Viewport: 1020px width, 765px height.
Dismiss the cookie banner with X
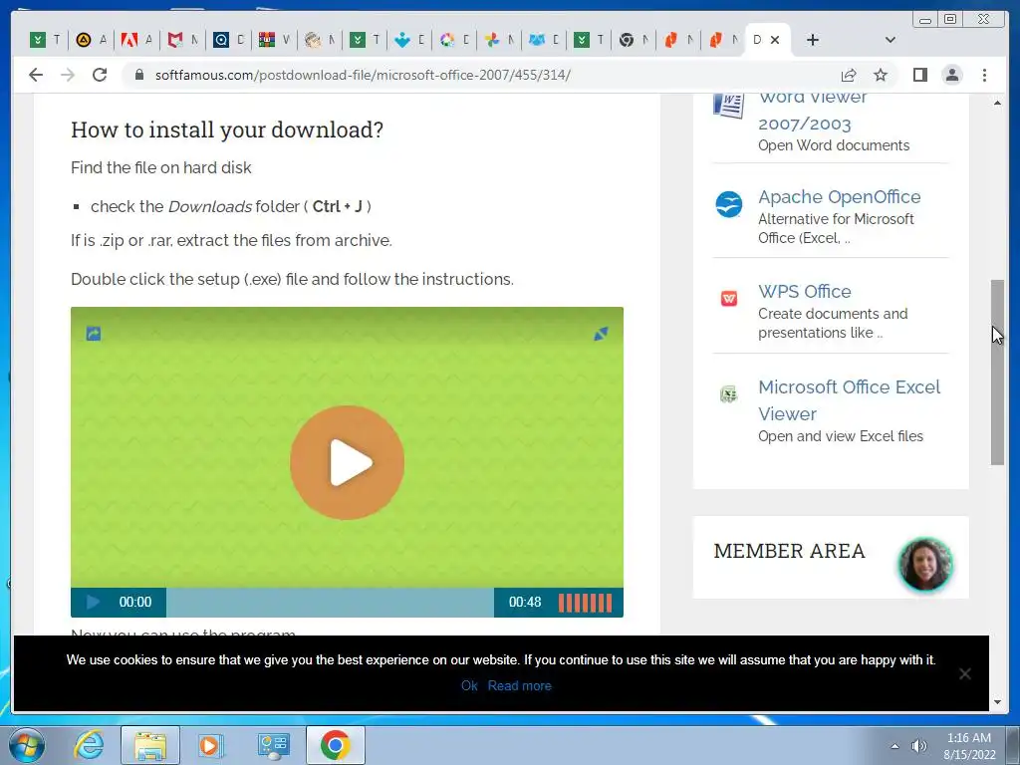pyautogui.click(x=964, y=674)
